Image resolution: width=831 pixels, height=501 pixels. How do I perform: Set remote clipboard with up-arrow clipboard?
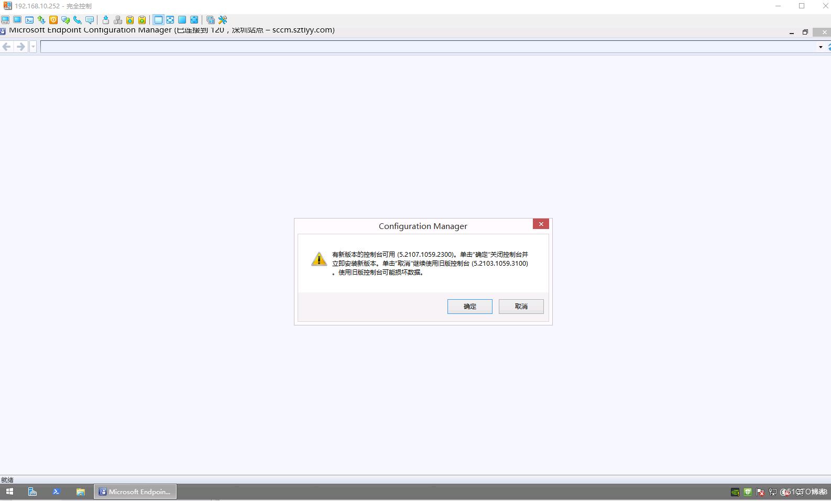[142, 20]
